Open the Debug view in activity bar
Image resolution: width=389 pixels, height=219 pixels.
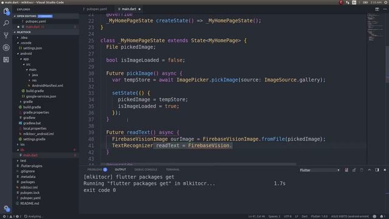tap(6, 47)
